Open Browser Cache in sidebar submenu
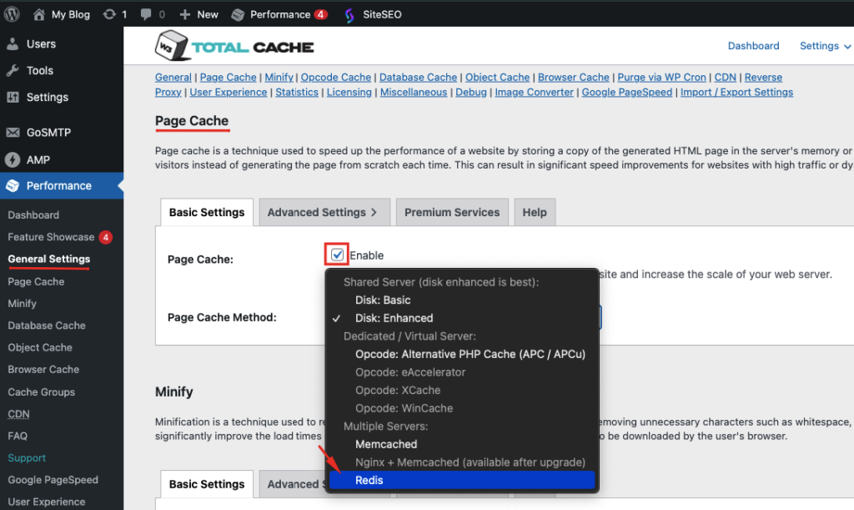 [x=43, y=370]
